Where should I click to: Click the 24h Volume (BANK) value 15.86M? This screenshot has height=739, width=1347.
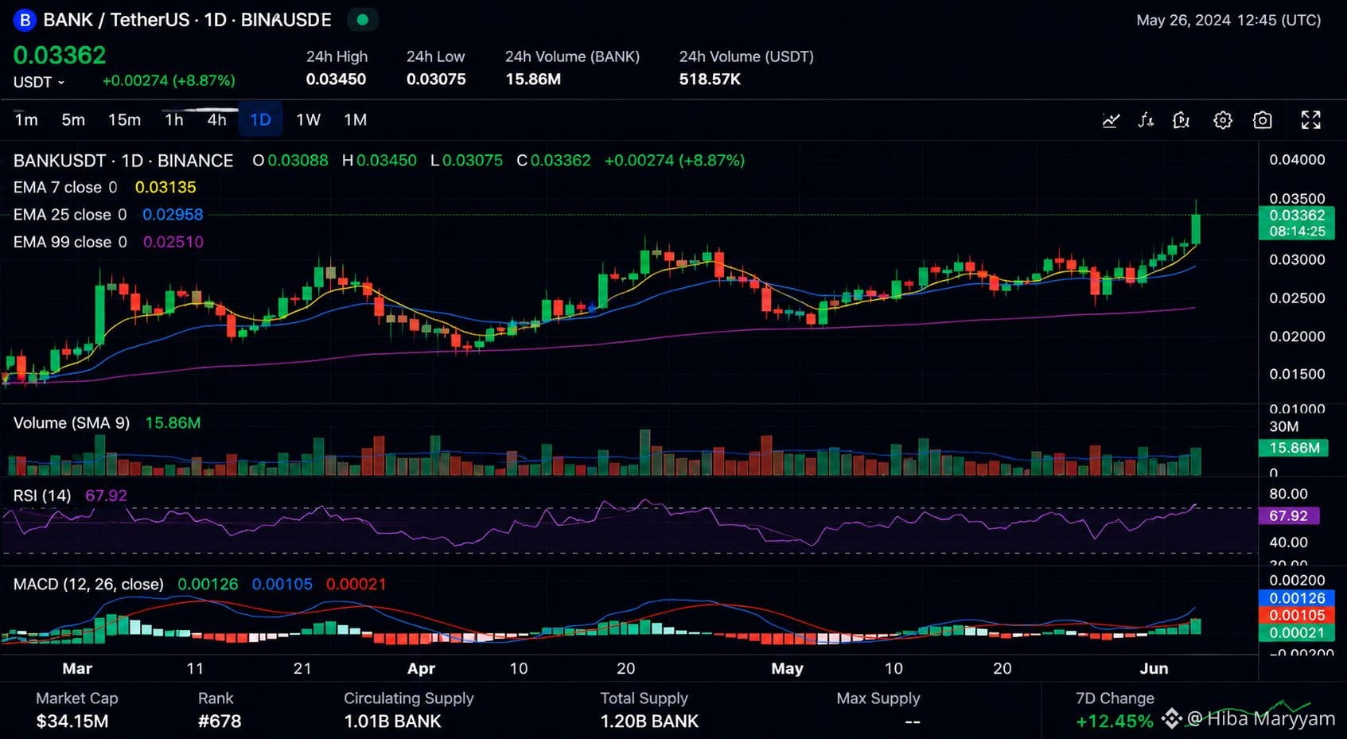tap(533, 80)
